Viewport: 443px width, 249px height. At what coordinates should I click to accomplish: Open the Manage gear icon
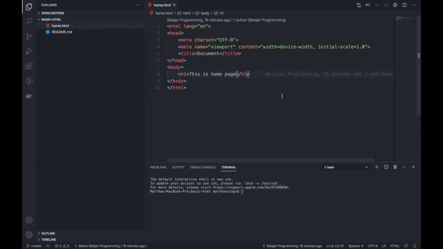[29, 234]
